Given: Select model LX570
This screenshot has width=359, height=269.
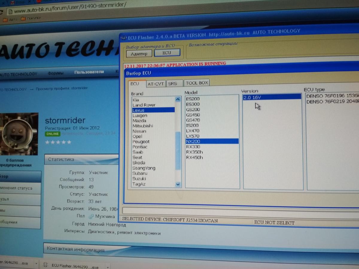Looking at the screenshot, I should (192, 136).
